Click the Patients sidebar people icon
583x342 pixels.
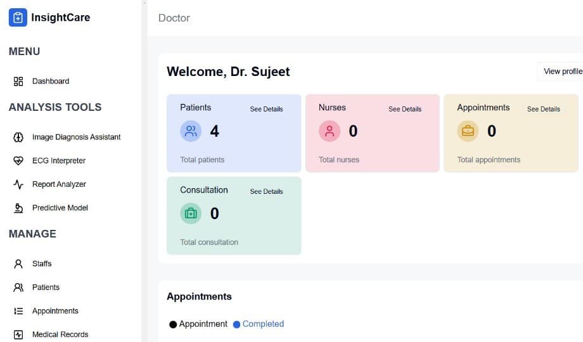(x=18, y=288)
